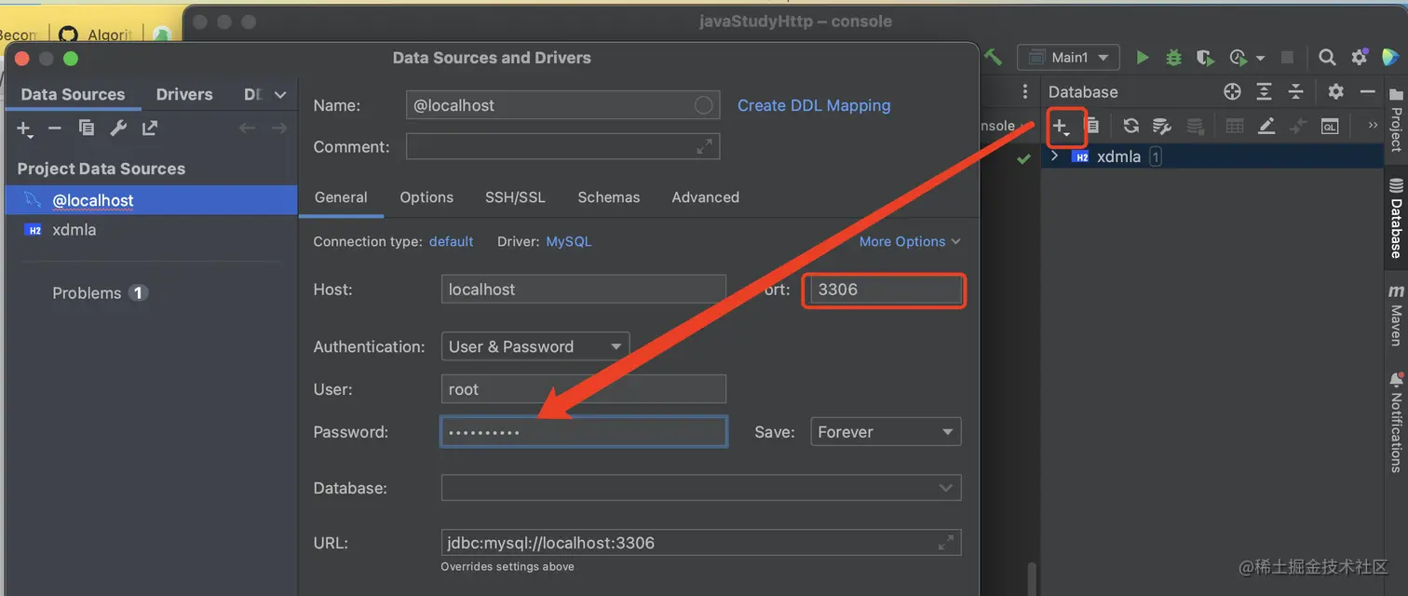Image resolution: width=1408 pixels, height=596 pixels.
Task: Click the plus New icon in Database panel
Action: (1062, 127)
